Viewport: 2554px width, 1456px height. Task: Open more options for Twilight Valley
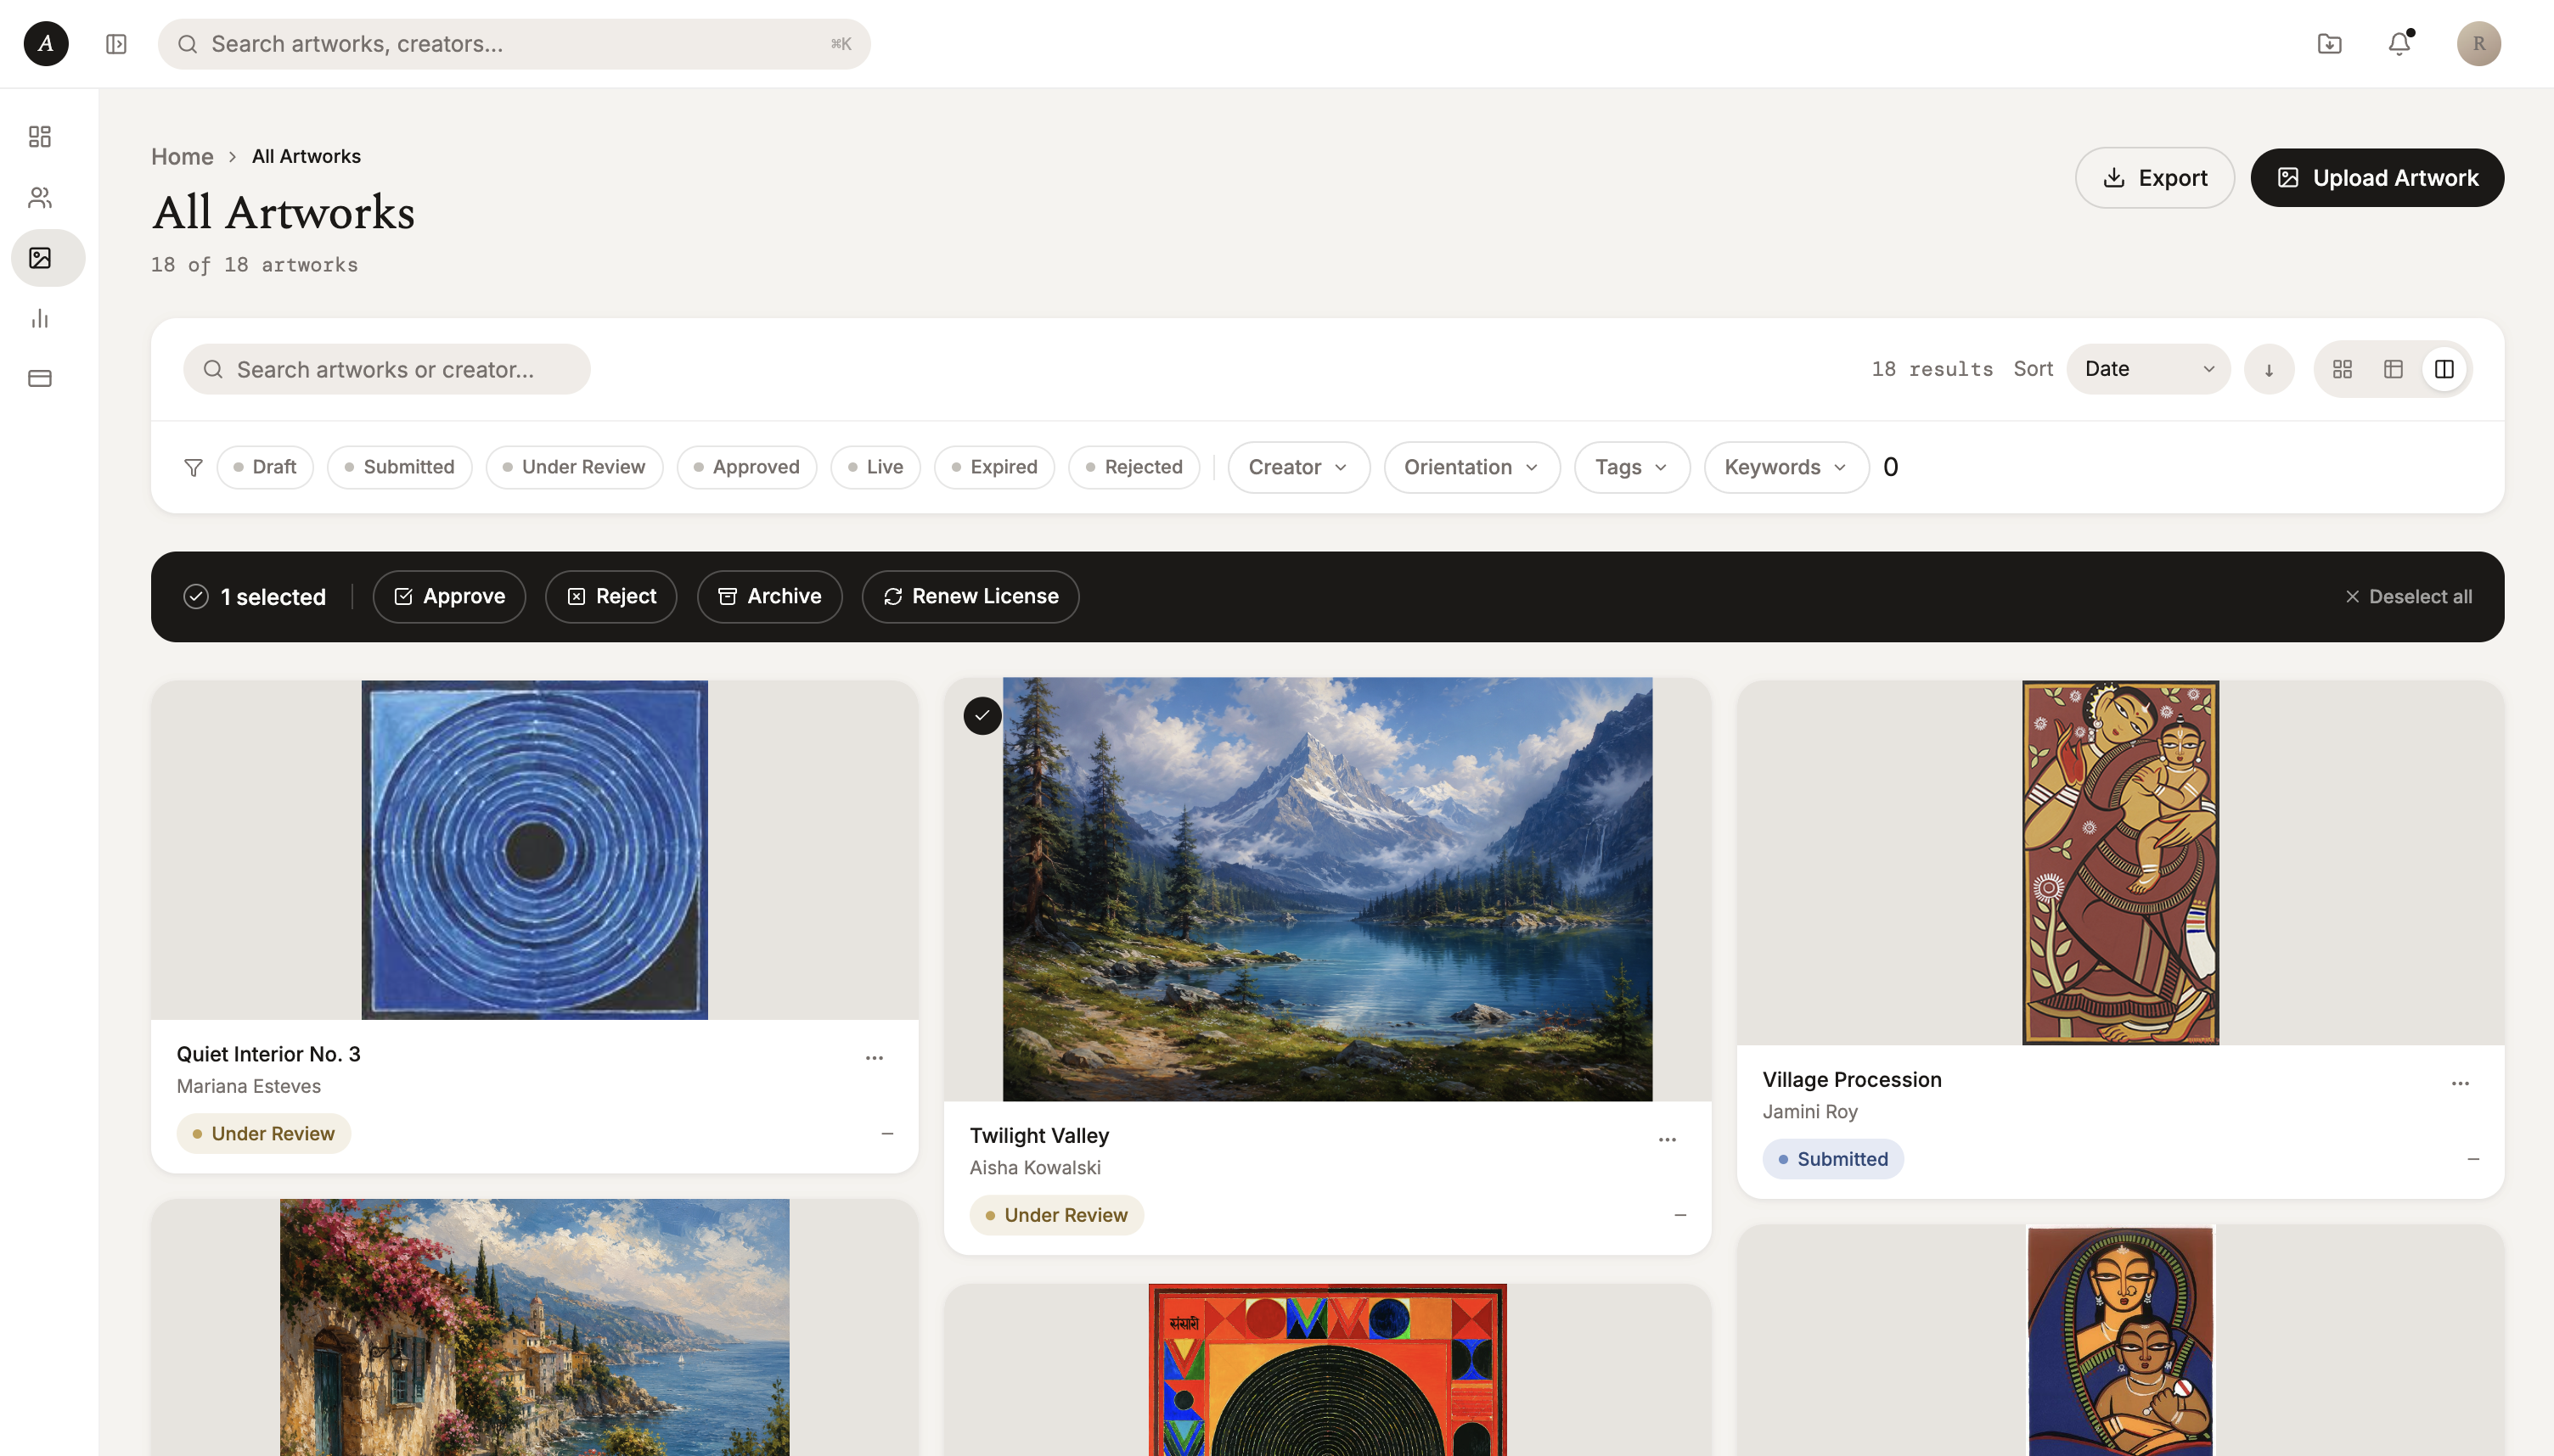(1667, 1139)
